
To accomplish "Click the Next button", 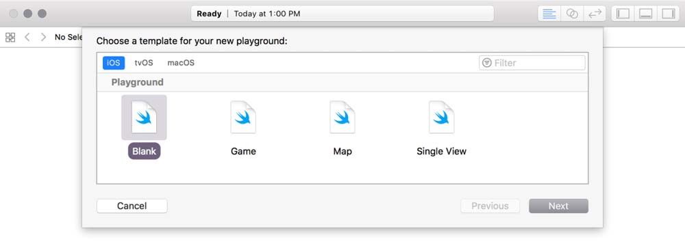I will pos(558,206).
